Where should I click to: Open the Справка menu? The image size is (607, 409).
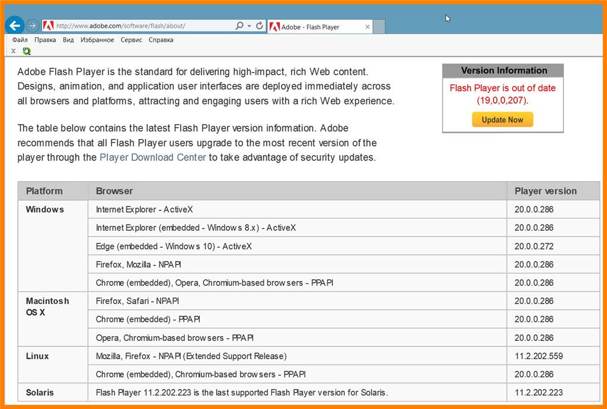[x=161, y=40]
